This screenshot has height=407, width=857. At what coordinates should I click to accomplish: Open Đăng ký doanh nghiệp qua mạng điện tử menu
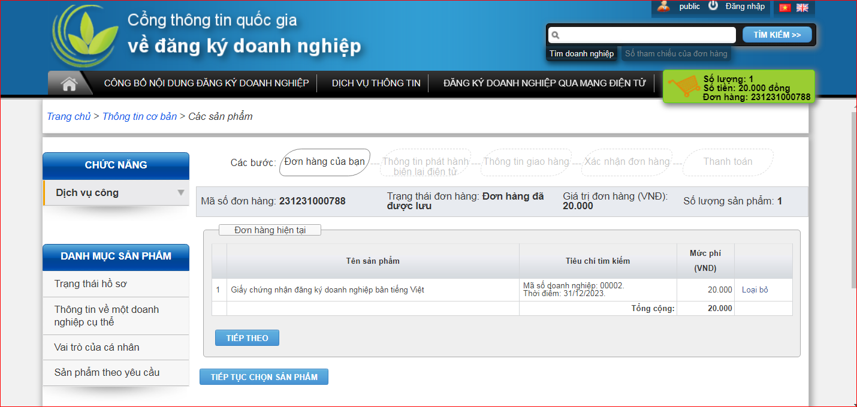[x=545, y=83]
